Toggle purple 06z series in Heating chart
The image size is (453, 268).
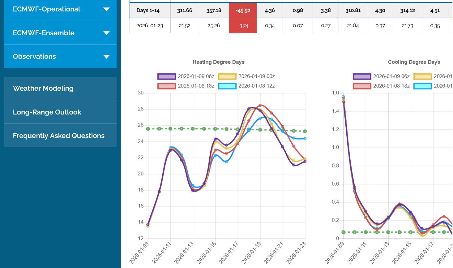click(167, 76)
